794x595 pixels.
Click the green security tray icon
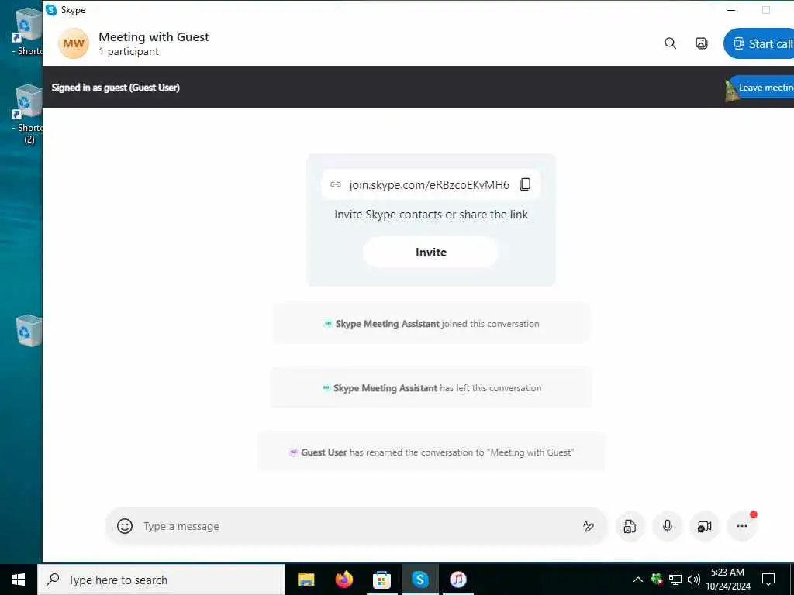click(657, 579)
